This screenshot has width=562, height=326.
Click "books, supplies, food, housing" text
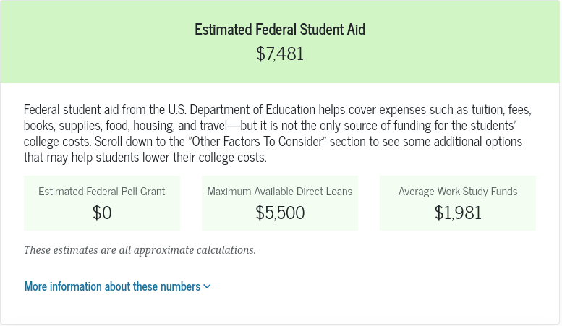coord(94,126)
